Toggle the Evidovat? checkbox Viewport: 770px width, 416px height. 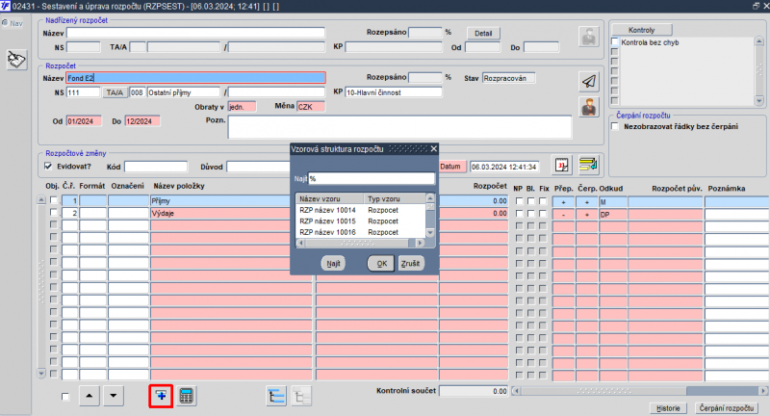pyautogui.click(x=48, y=166)
